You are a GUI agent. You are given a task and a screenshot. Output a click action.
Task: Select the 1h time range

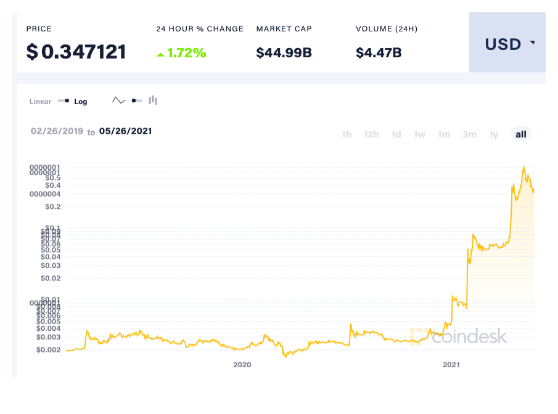pyautogui.click(x=347, y=134)
